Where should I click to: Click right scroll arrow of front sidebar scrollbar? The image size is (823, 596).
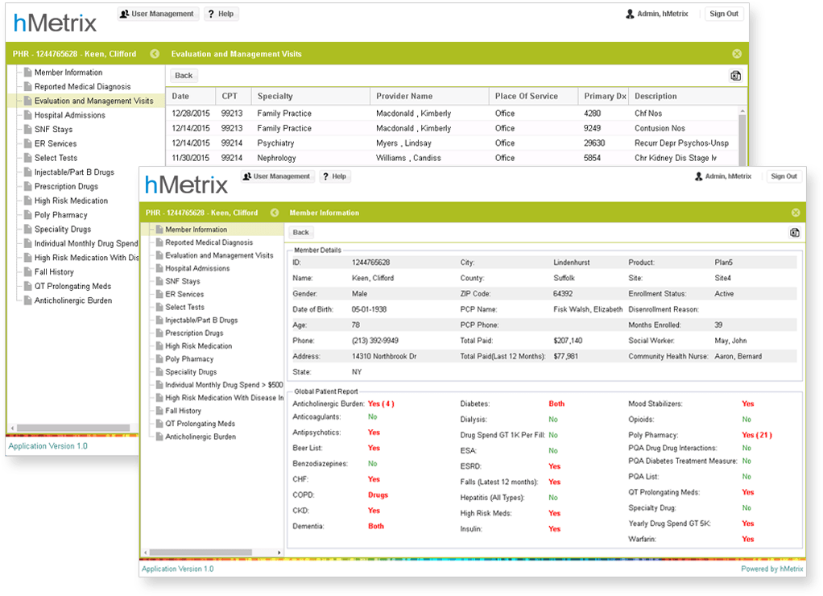coord(279,553)
